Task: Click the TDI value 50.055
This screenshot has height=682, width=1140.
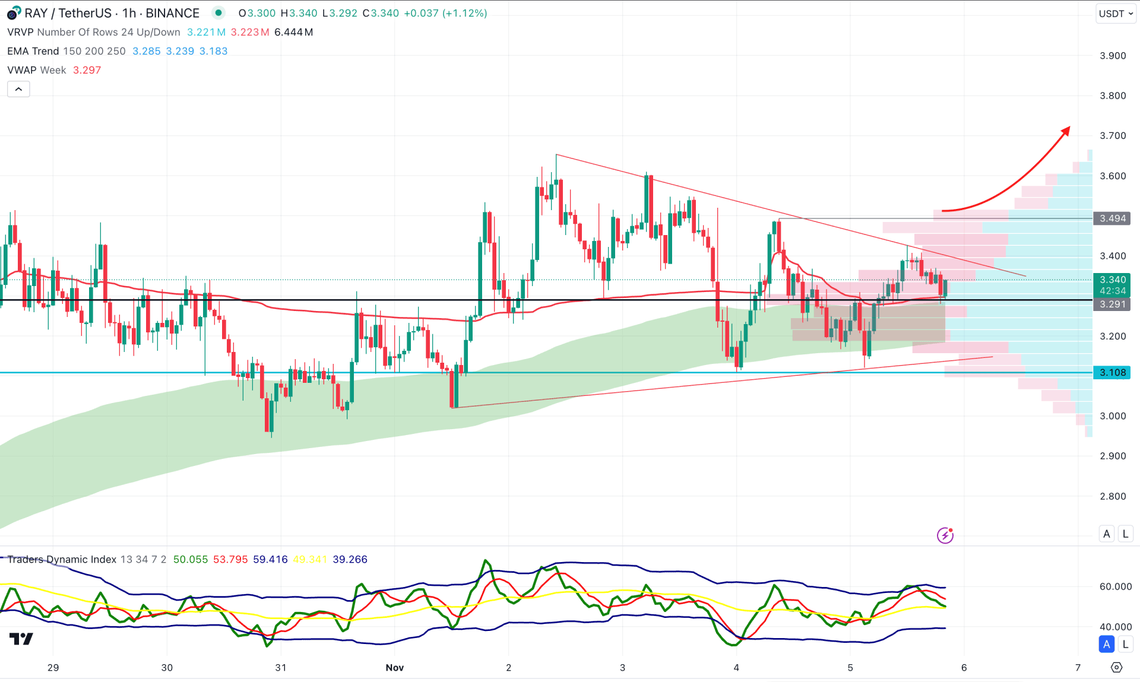Action: coord(191,559)
